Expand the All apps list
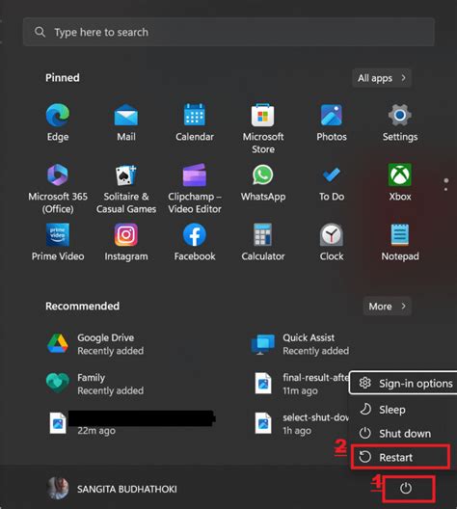 tap(382, 78)
